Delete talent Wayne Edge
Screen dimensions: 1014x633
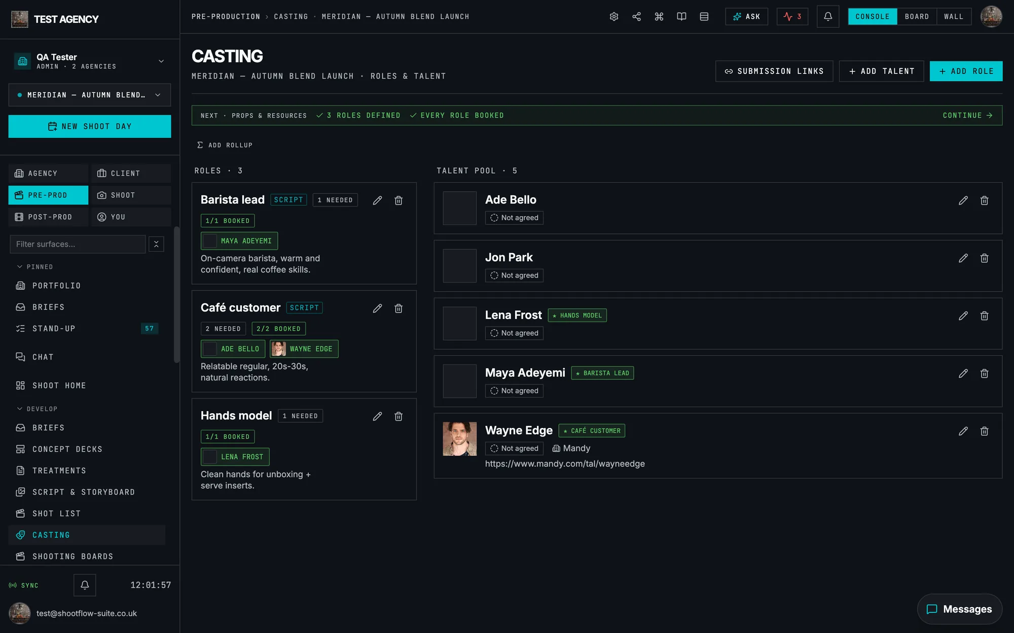tap(985, 431)
